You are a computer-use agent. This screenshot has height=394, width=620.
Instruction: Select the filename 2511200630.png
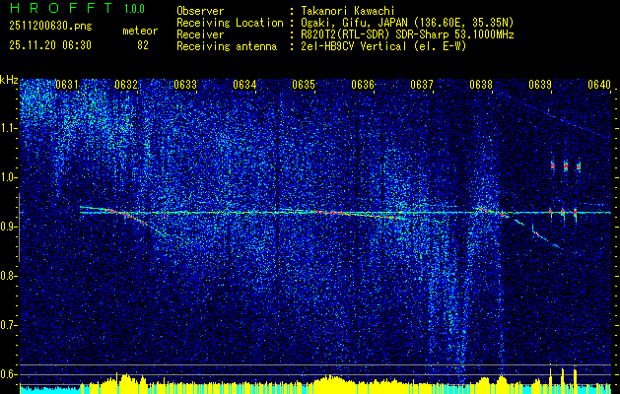50,27
